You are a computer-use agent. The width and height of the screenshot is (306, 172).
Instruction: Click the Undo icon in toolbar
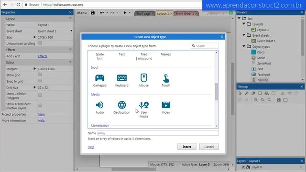102,13
